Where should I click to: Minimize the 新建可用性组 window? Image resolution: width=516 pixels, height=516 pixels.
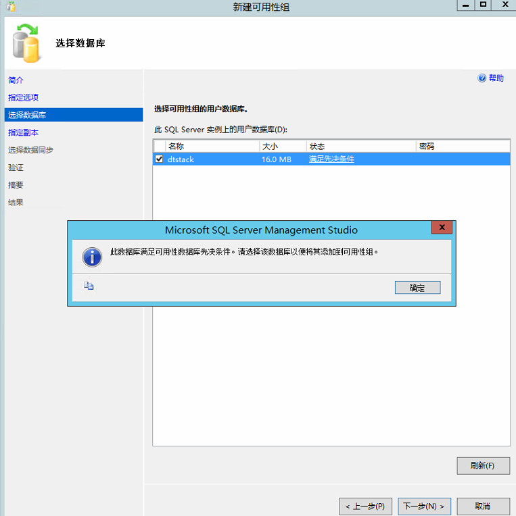click(x=465, y=5)
